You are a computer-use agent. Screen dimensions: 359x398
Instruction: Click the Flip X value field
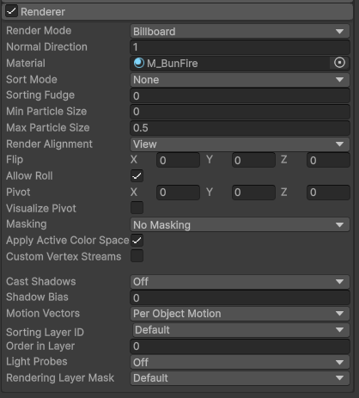point(178,160)
